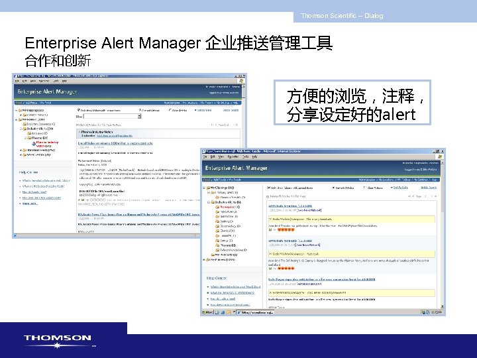This screenshot has height=358, width=477.
Task: Click five-star rating under first article
Action: tap(286, 230)
